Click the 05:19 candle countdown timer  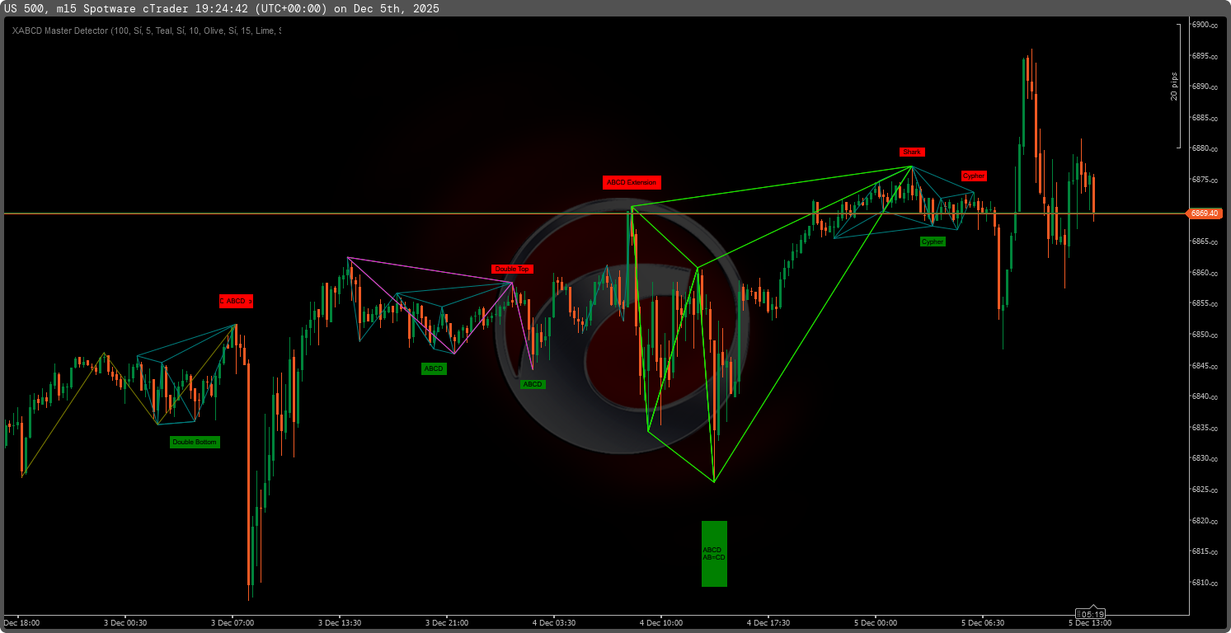(1092, 614)
